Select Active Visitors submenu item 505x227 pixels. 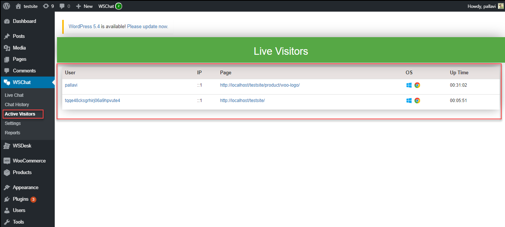click(x=20, y=114)
